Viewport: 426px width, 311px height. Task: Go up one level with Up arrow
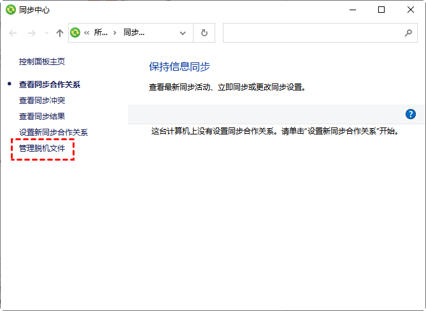pos(60,33)
